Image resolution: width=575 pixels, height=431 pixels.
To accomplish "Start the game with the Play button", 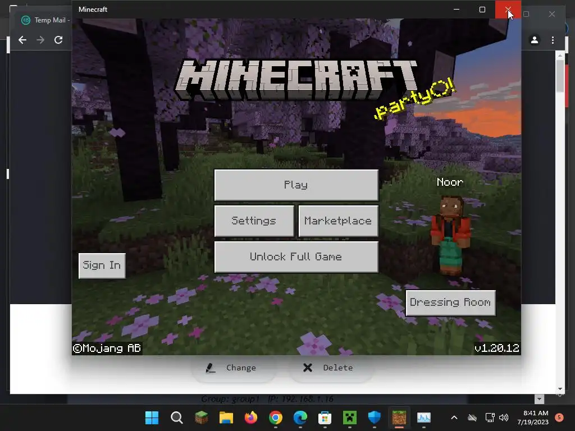I will (x=296, y=185).
